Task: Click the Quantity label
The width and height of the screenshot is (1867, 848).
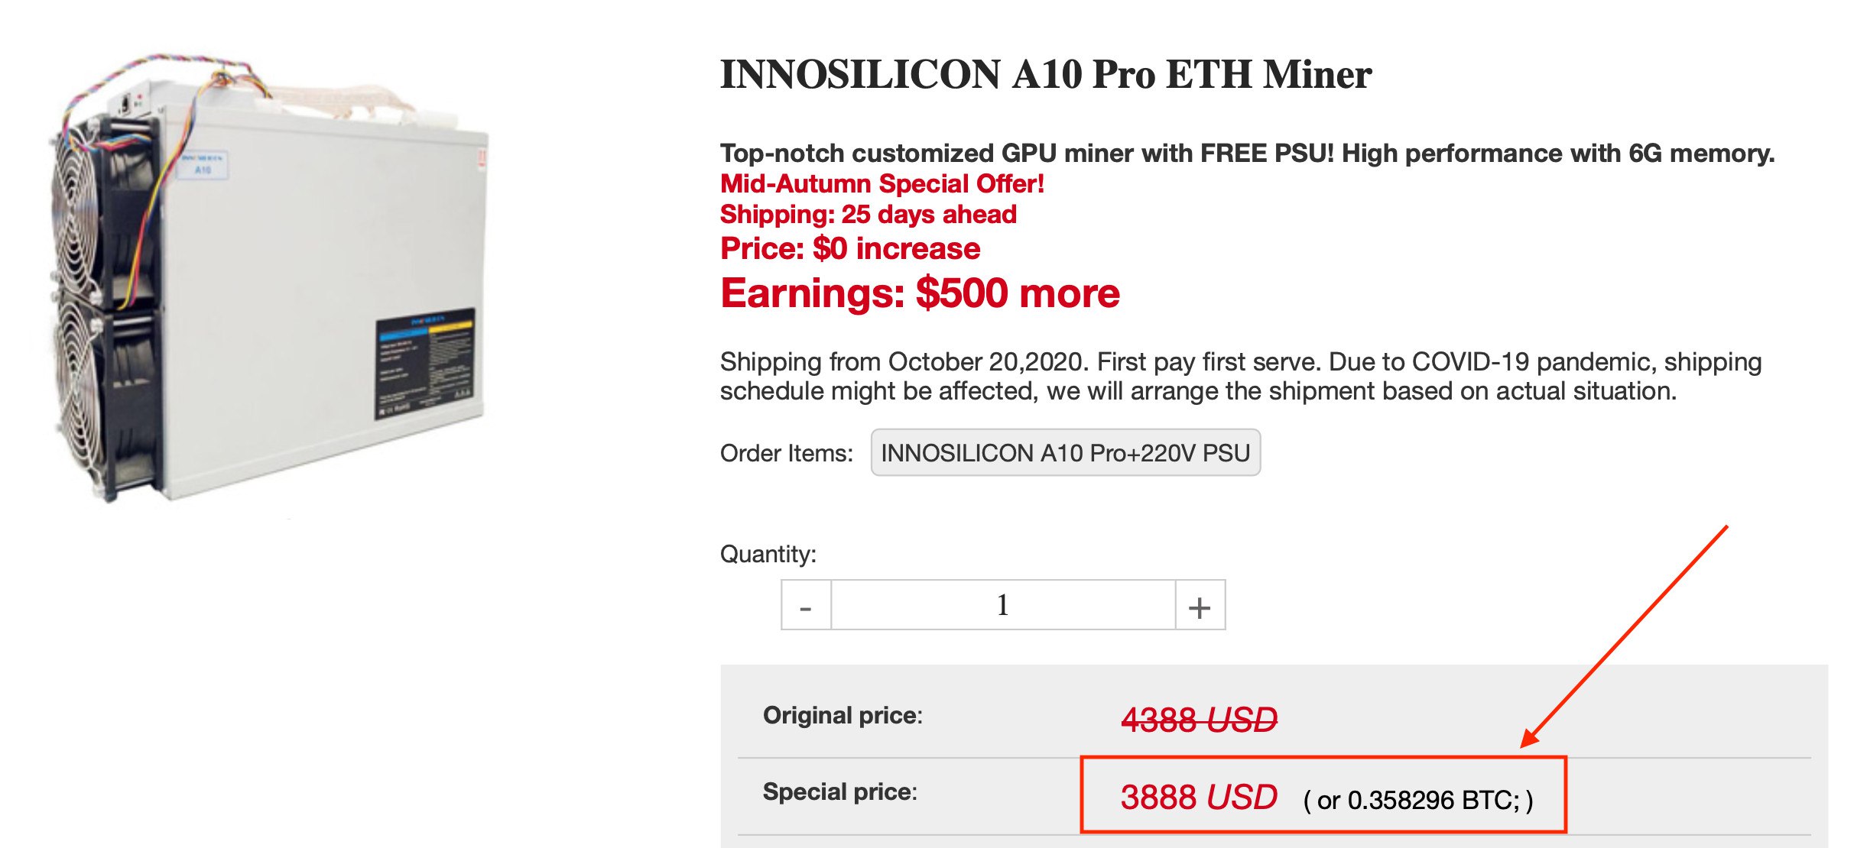Action: click(768, 554)
